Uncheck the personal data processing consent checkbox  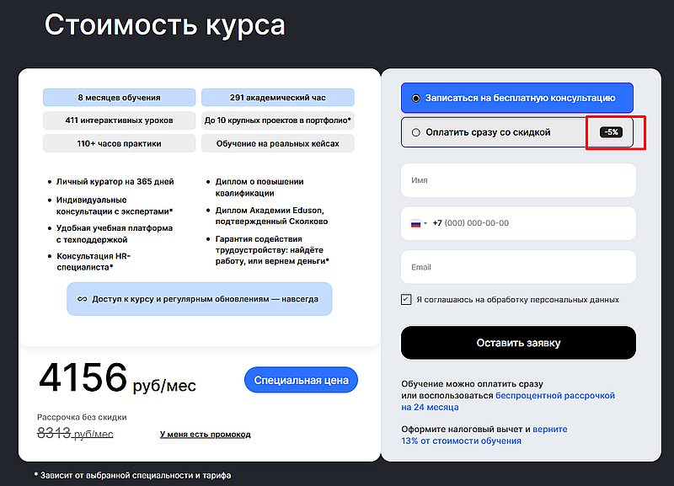405,299
